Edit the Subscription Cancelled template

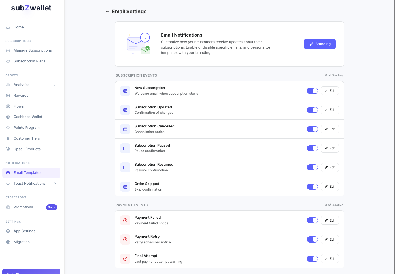[330, 129]
